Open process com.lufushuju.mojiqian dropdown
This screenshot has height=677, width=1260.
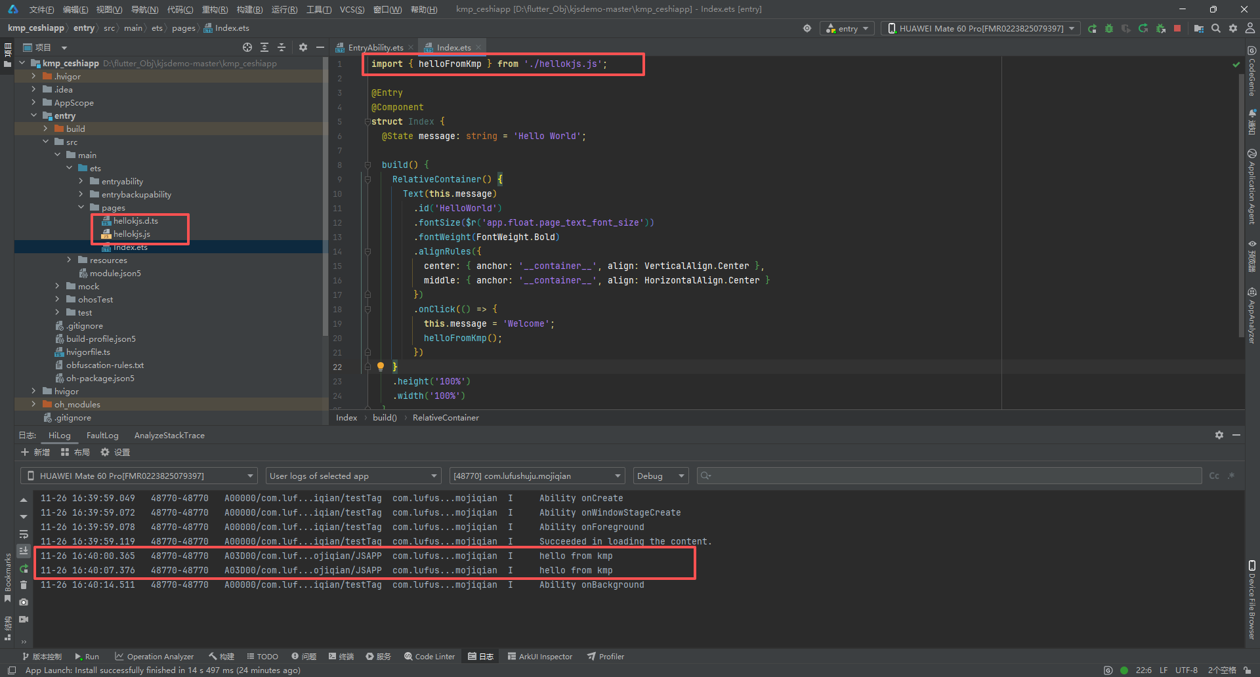pyautogui.click(x=537, y=476)
